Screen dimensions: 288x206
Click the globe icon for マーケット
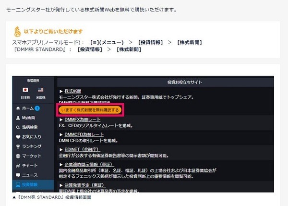click(18, 156)
